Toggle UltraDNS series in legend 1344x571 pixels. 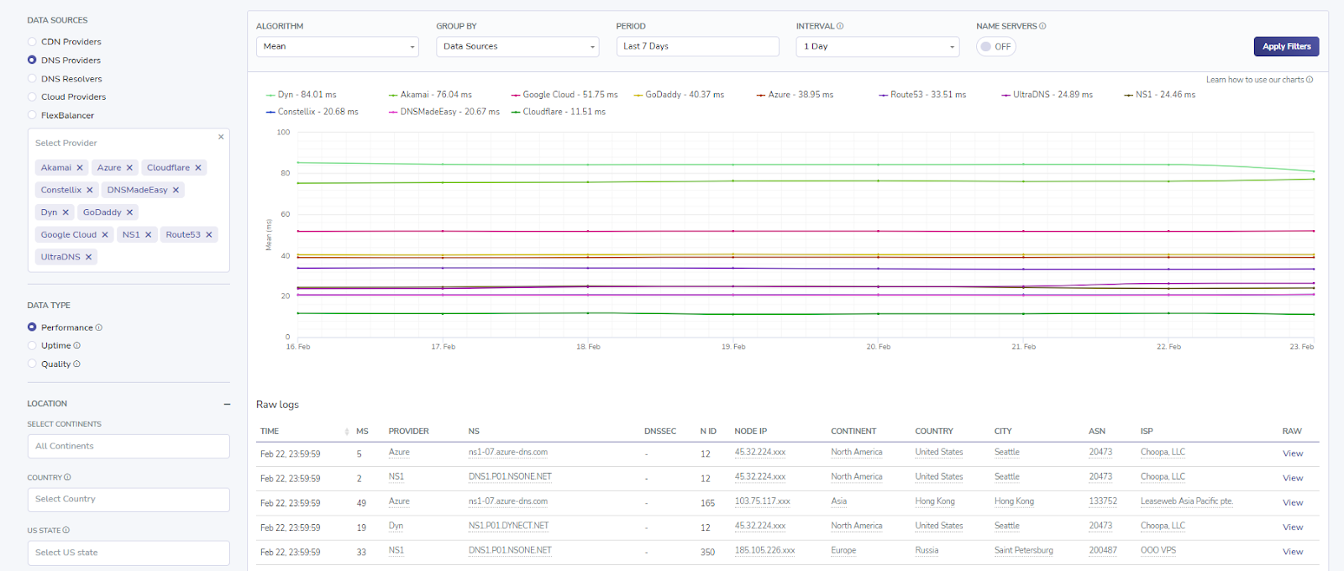(x=1047, y=95)
